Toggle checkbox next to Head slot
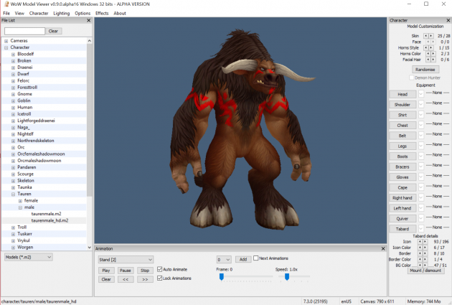The height and width of the screenshot is (305, 452). [x=421, y=94]
